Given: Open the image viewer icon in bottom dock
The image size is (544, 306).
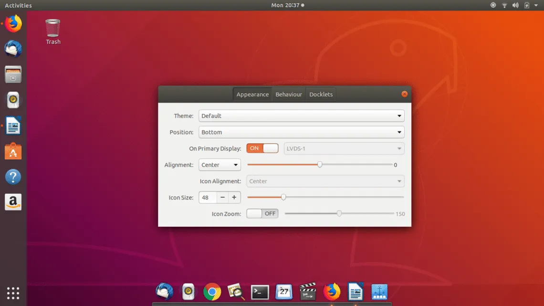Looking at the screenshot, I should click(x=236, y=292).
